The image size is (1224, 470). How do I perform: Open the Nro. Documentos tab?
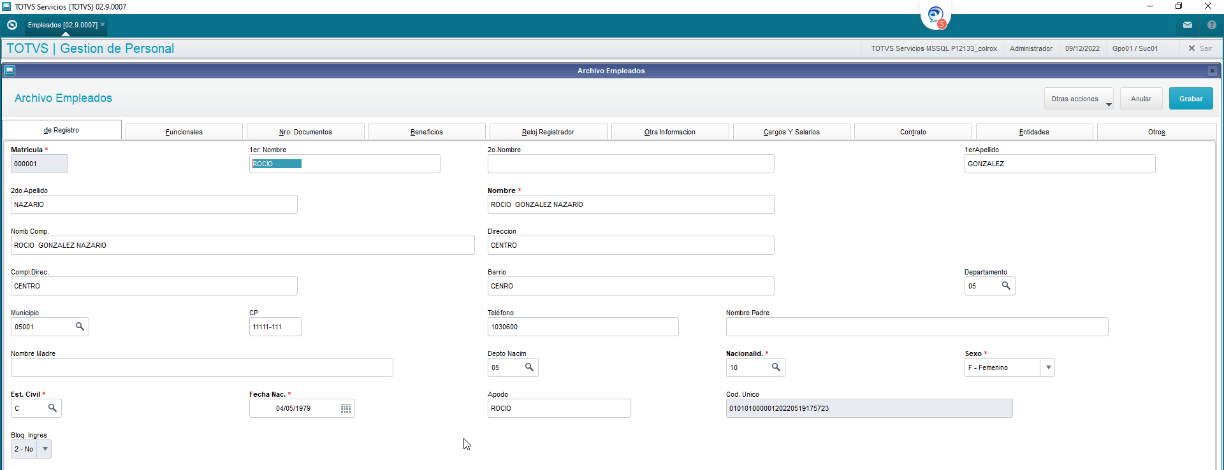point(305,132)
